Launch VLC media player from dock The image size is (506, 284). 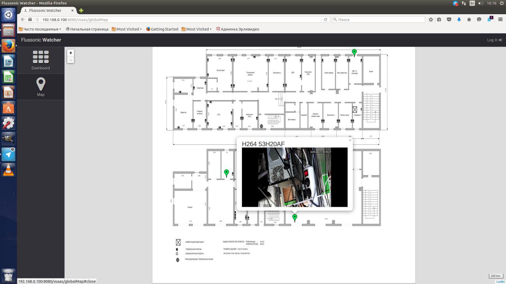point(8,170)
